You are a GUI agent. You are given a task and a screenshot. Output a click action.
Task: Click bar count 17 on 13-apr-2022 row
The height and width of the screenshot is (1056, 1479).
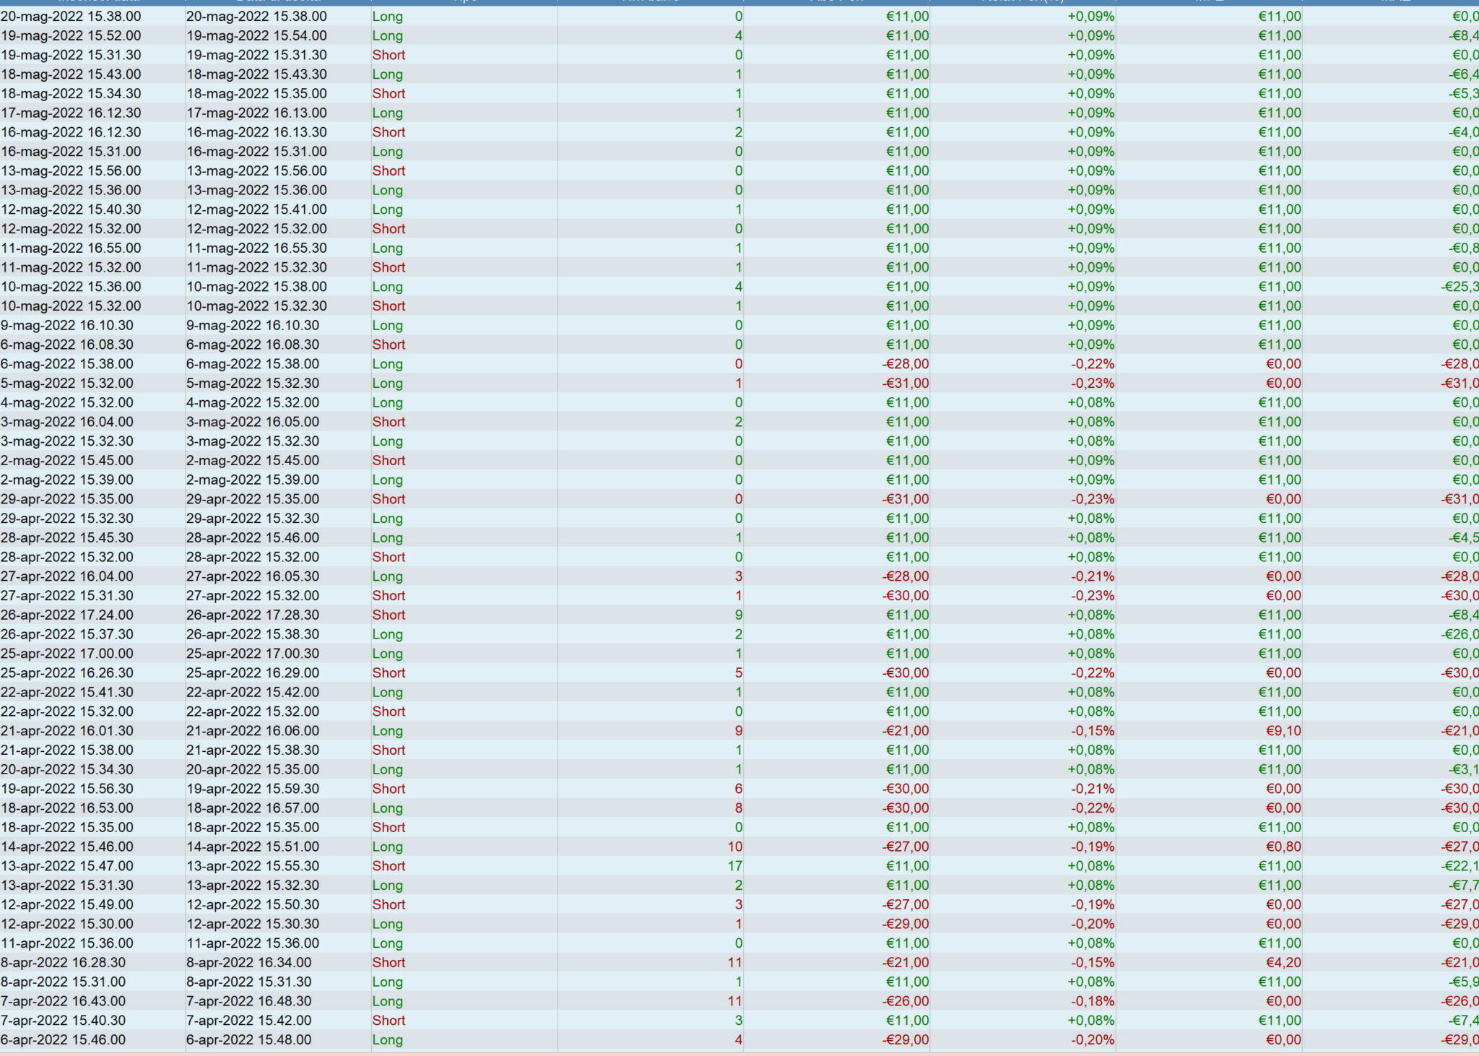tap(734, 866)
